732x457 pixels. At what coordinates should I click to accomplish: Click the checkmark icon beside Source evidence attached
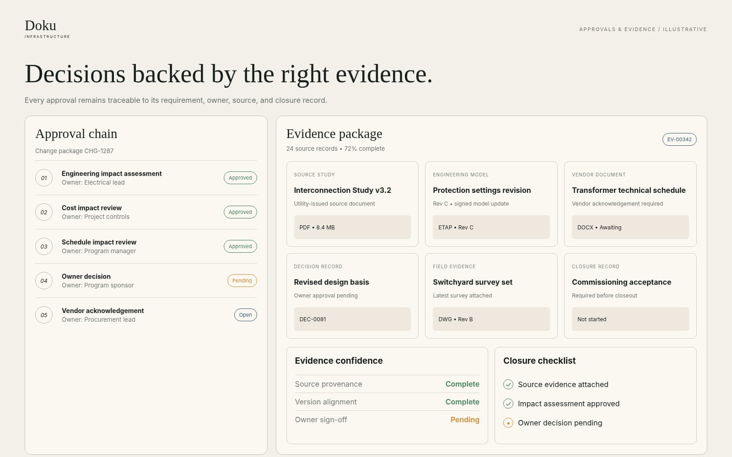pyautogui.click(x=508, y=384)
